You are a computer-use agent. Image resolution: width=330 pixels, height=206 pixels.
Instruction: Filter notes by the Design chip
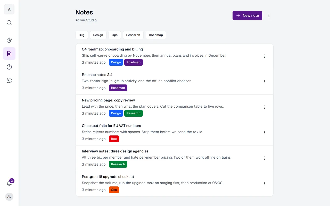(x=98, y=35)
